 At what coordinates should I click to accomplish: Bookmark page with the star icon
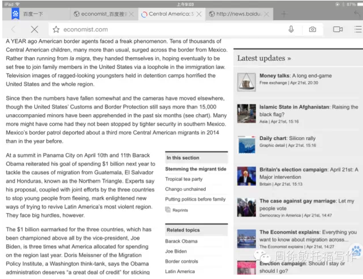[56, 29]
